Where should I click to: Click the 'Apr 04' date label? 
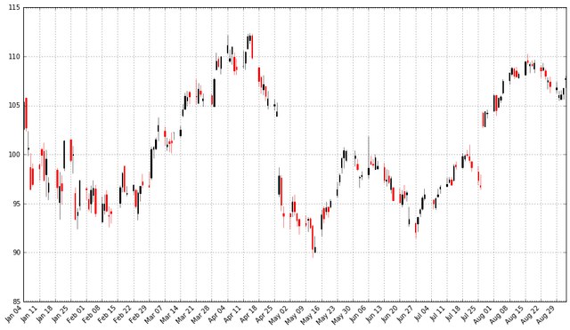217,314
